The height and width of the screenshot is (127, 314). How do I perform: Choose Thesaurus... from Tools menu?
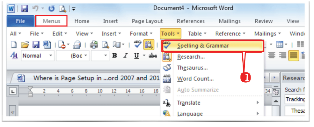point(213,68)
